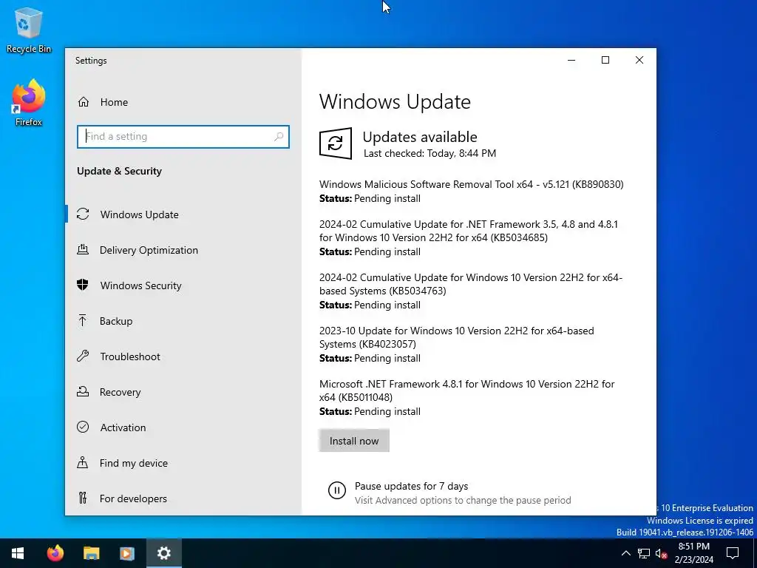Click the Find my device person icon
Viewport: 757px width, 568px height.
coord(83,463)
